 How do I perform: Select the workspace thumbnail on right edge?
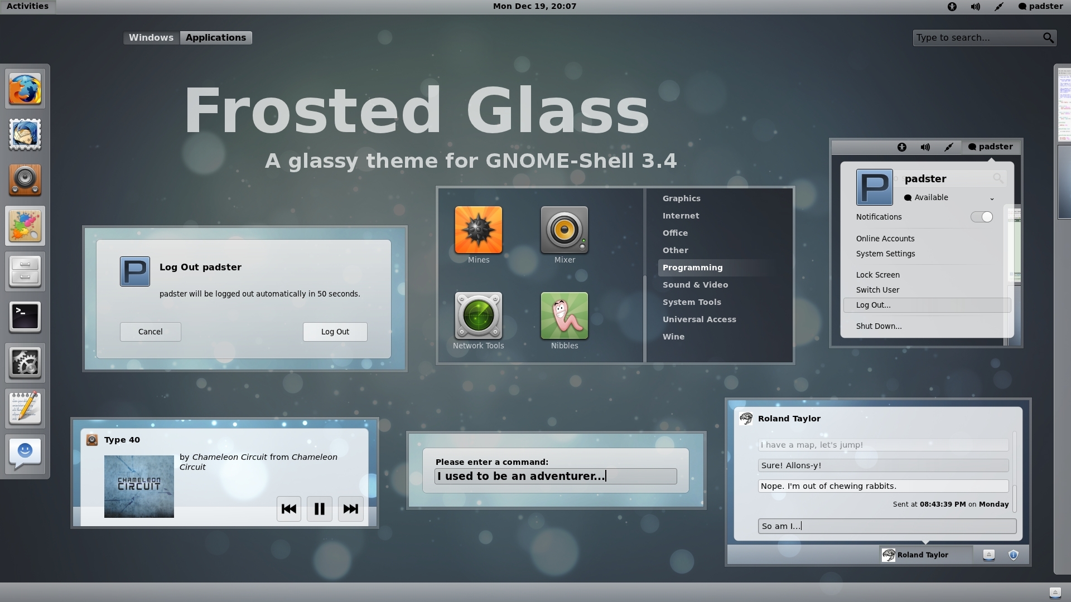click(x=1064, y=182)
